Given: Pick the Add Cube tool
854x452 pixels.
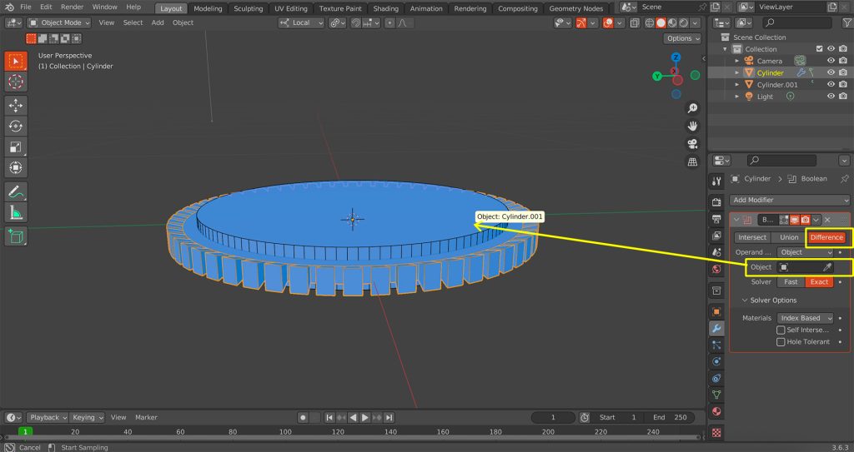Looking at the screenshot, I should (16, 236).
